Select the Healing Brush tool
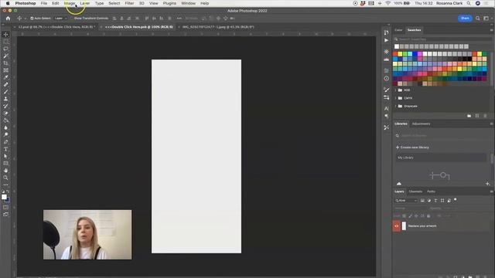 tap(5, 84)
